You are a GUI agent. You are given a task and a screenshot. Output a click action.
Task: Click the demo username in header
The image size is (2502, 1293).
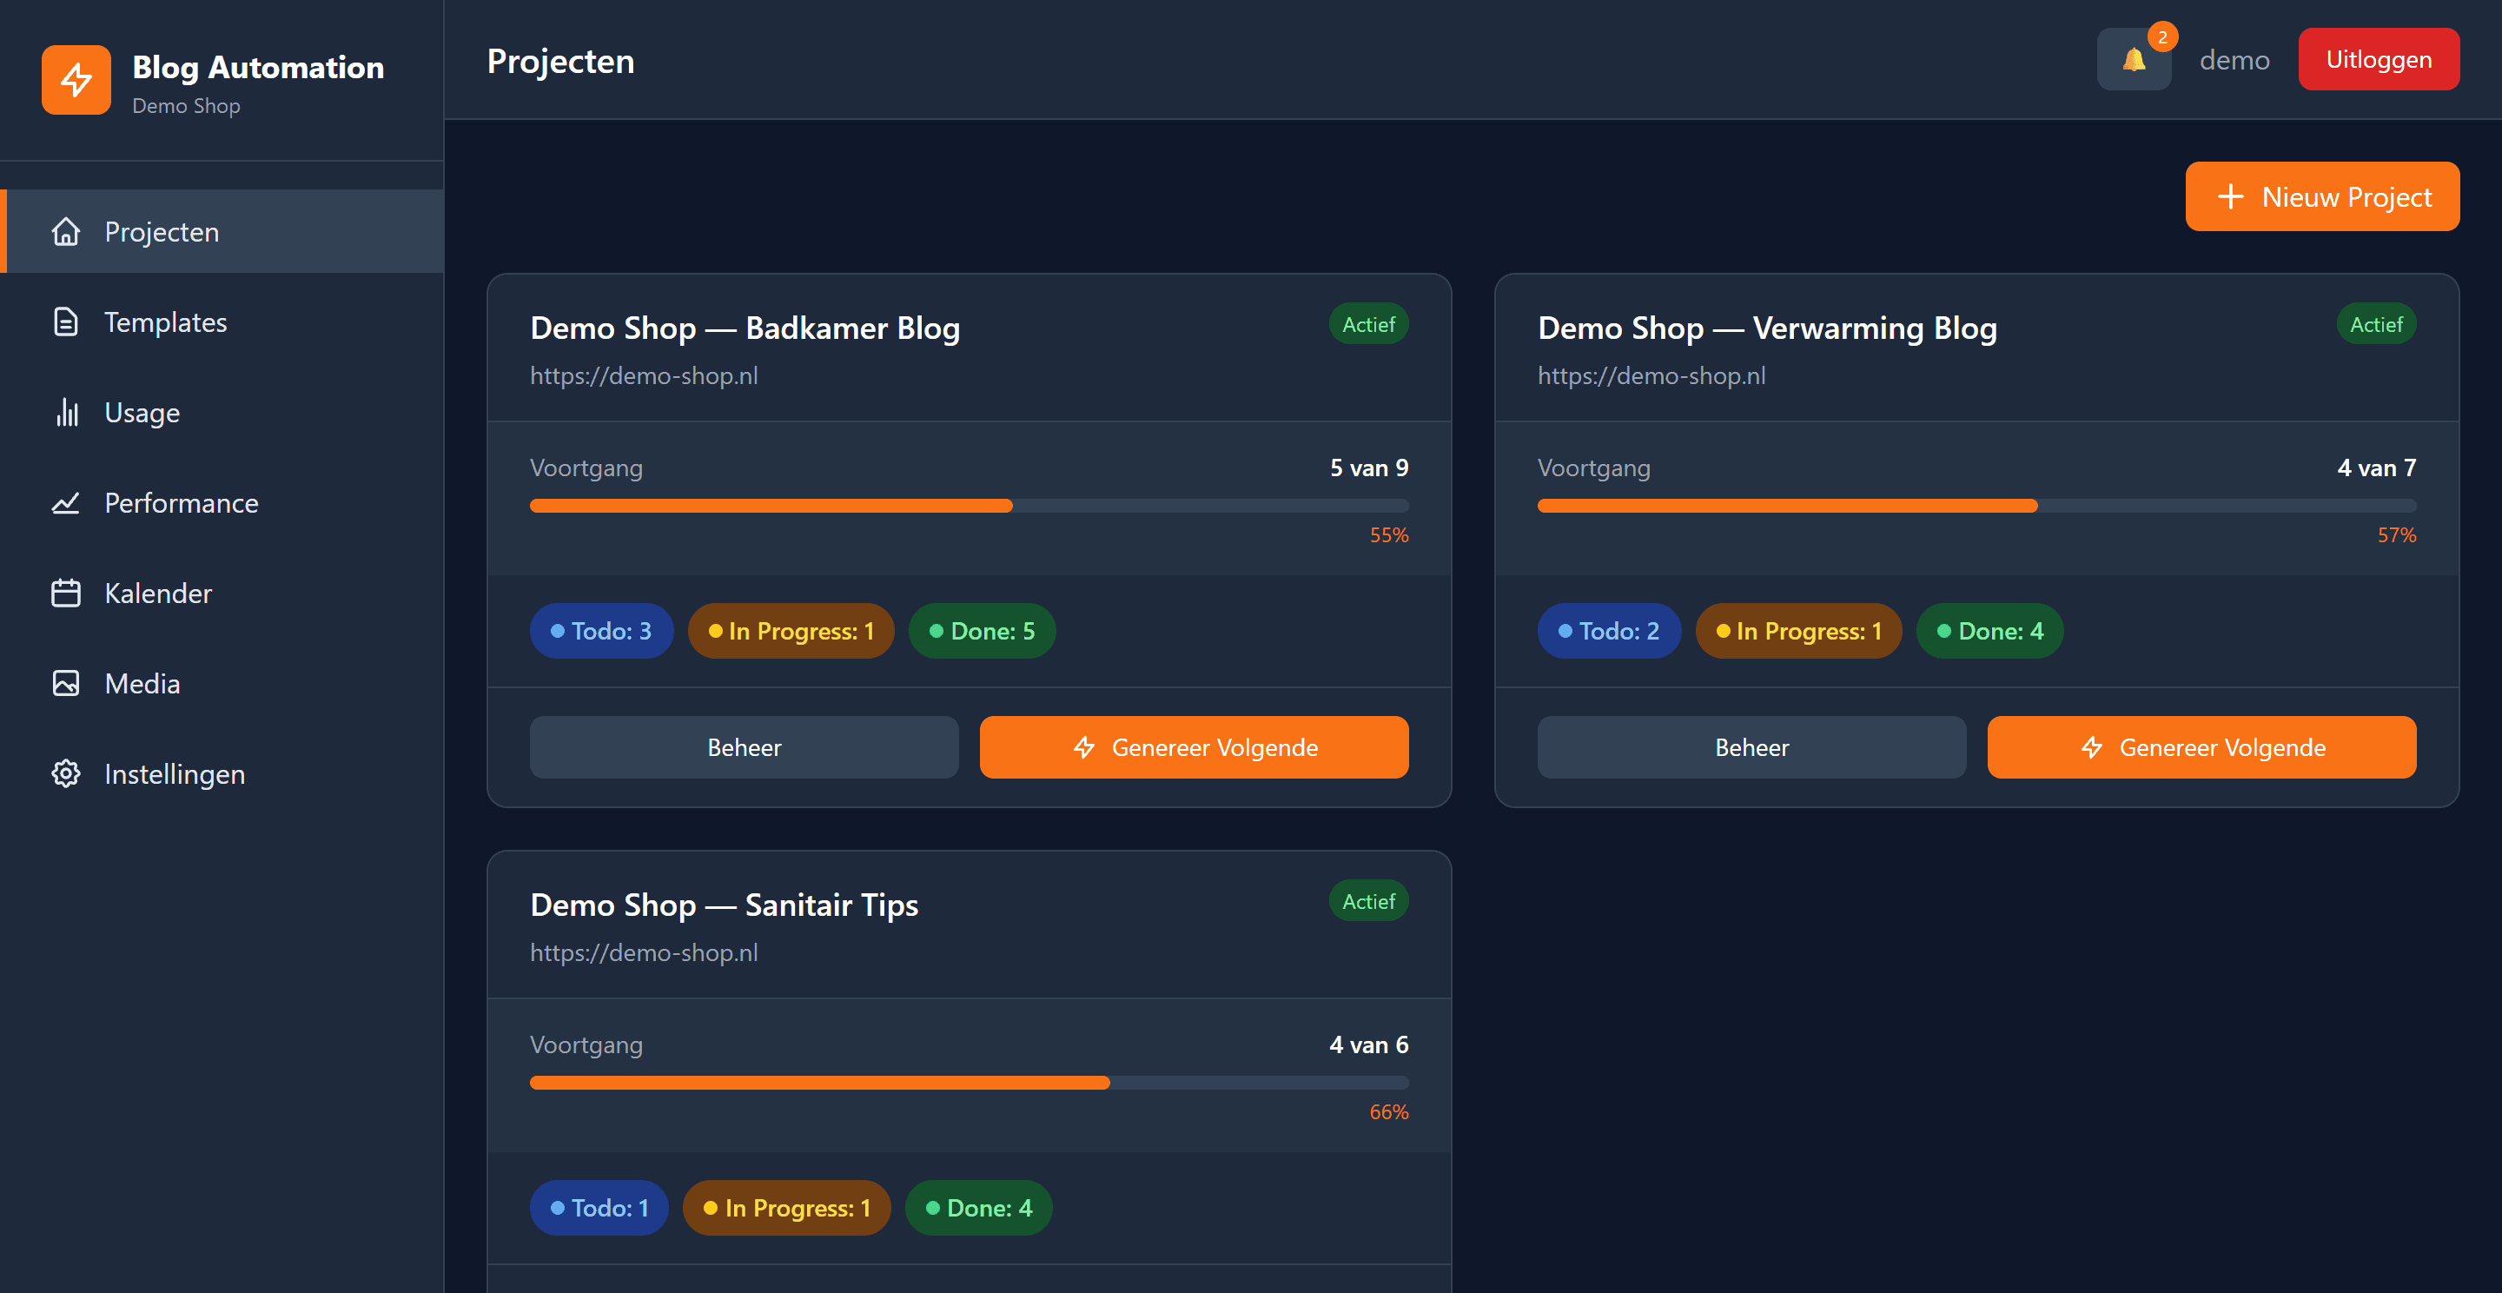click(2234, 60)
